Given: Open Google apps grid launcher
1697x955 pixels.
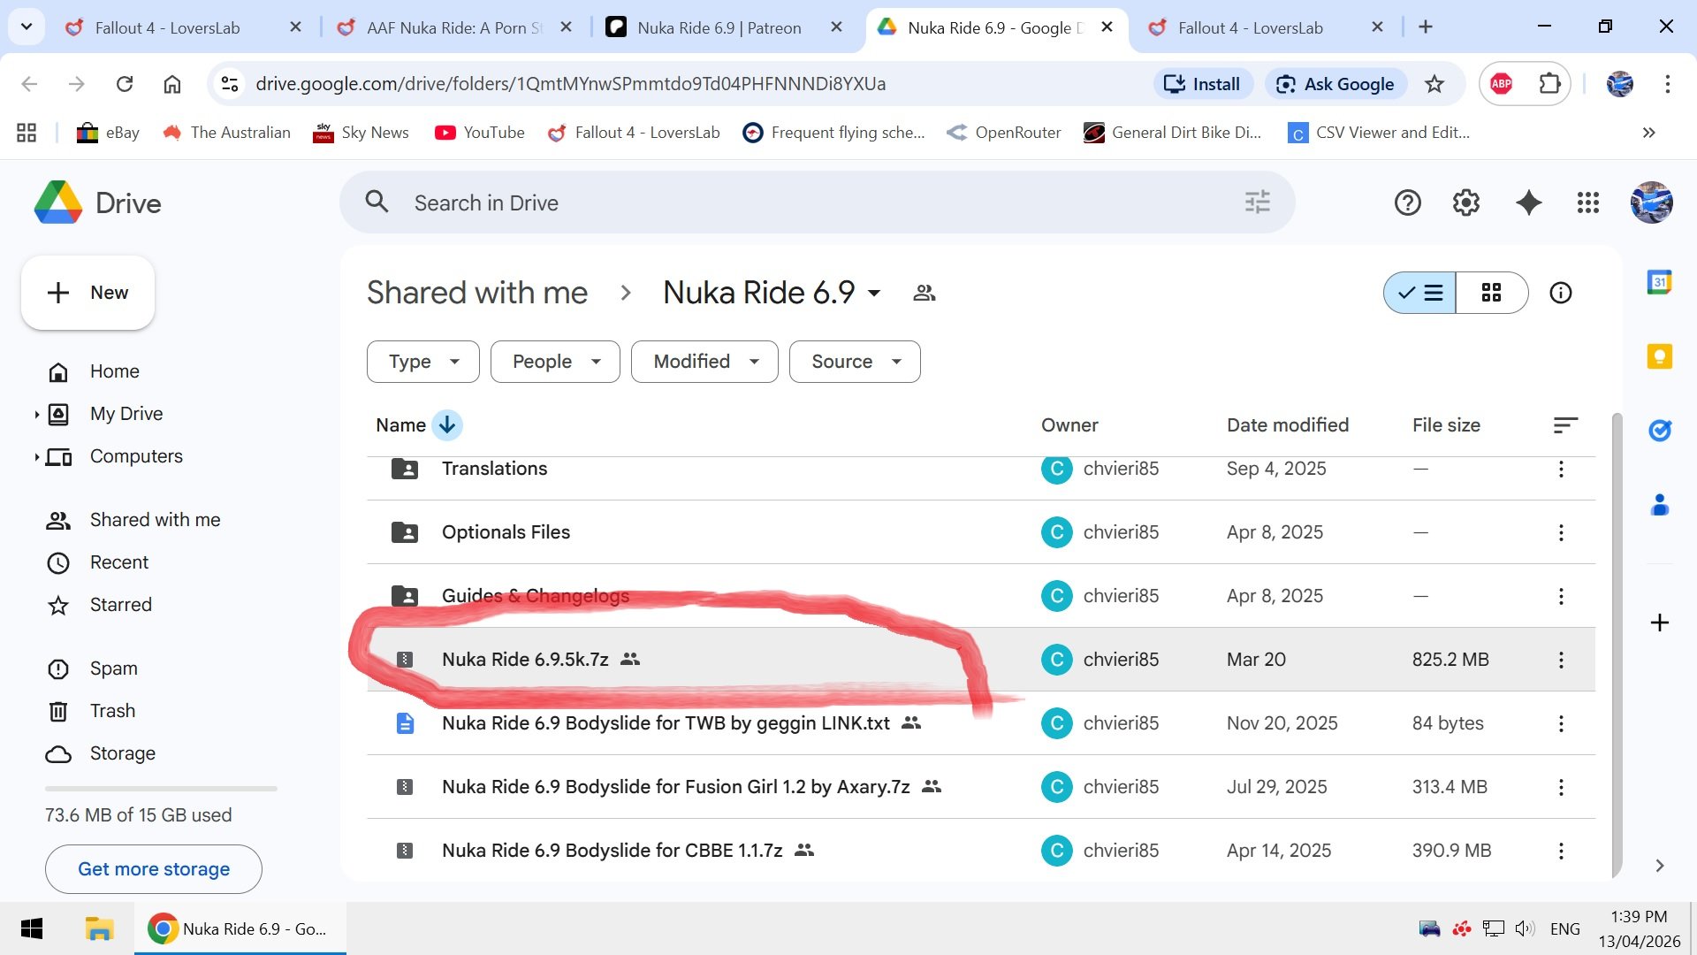Looking at the screenshot, I should click(x=1588, y=203).
